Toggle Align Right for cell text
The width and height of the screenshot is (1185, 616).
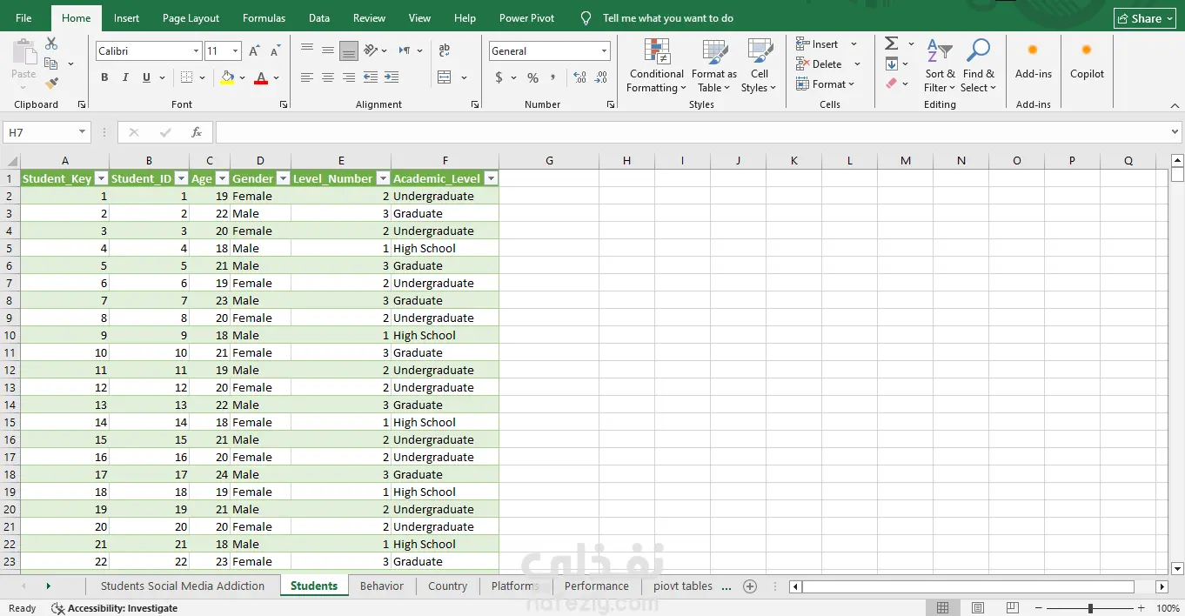[349, 77]
